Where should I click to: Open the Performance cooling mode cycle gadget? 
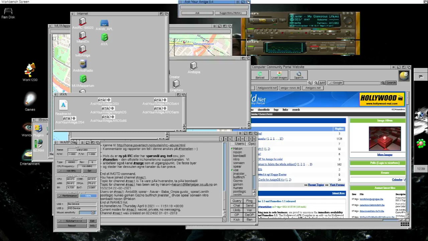(x=67, y=196)
